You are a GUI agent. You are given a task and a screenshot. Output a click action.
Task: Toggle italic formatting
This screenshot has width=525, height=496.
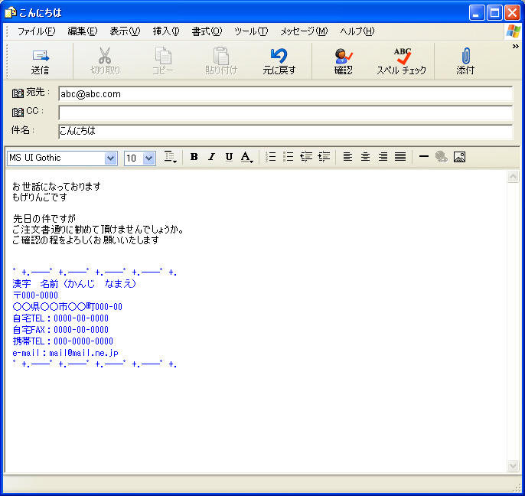[x=211, y=157]
